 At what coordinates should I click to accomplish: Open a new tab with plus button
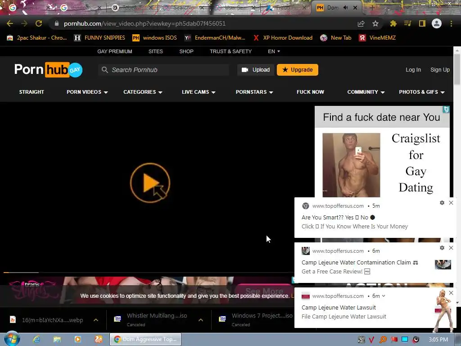click(x=372, y=8)
